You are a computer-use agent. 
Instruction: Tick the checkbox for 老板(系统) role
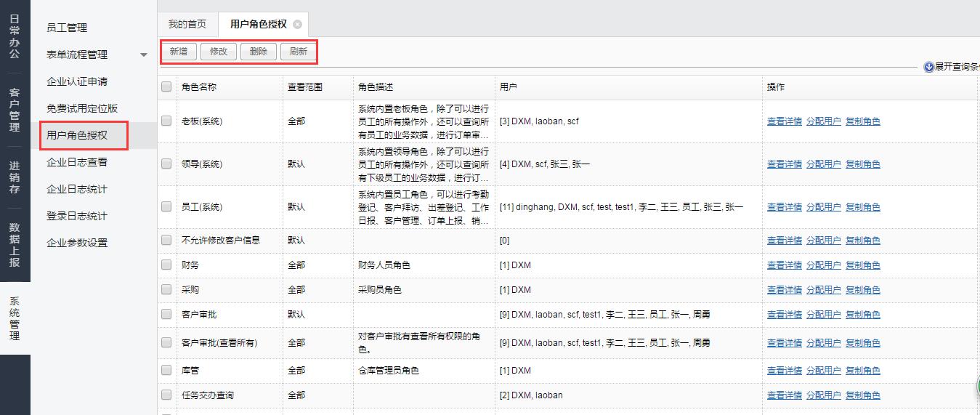pyautogui.click(x=166, y=121)
